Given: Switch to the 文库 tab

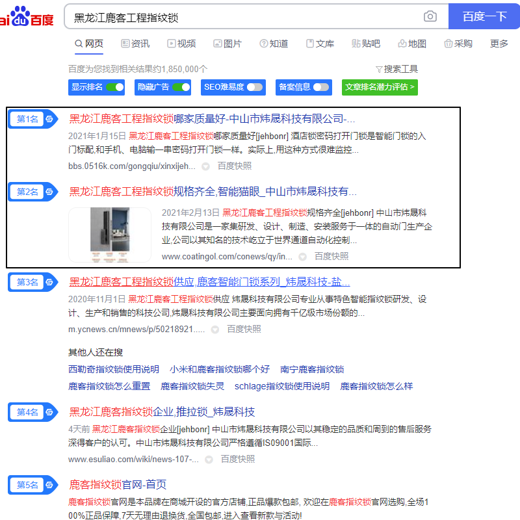Looking at the screenshot, I should pos(320,44).
